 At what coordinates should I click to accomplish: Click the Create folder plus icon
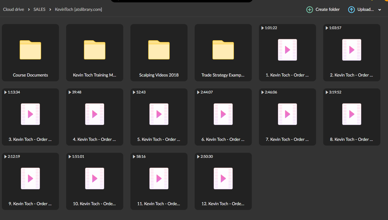[309, 10]
